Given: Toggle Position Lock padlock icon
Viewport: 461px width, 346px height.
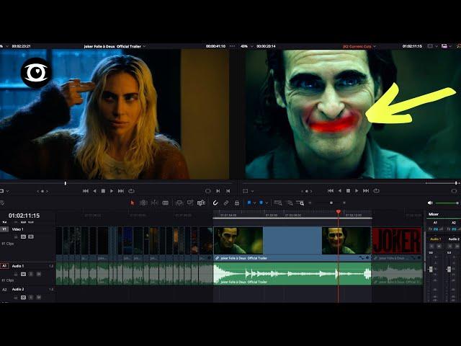Looking at the screenshot, I should point(237,203).
